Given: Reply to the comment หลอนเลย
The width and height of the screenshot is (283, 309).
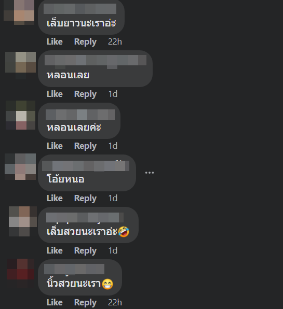Looking at the screenshot, I should 85,94.
